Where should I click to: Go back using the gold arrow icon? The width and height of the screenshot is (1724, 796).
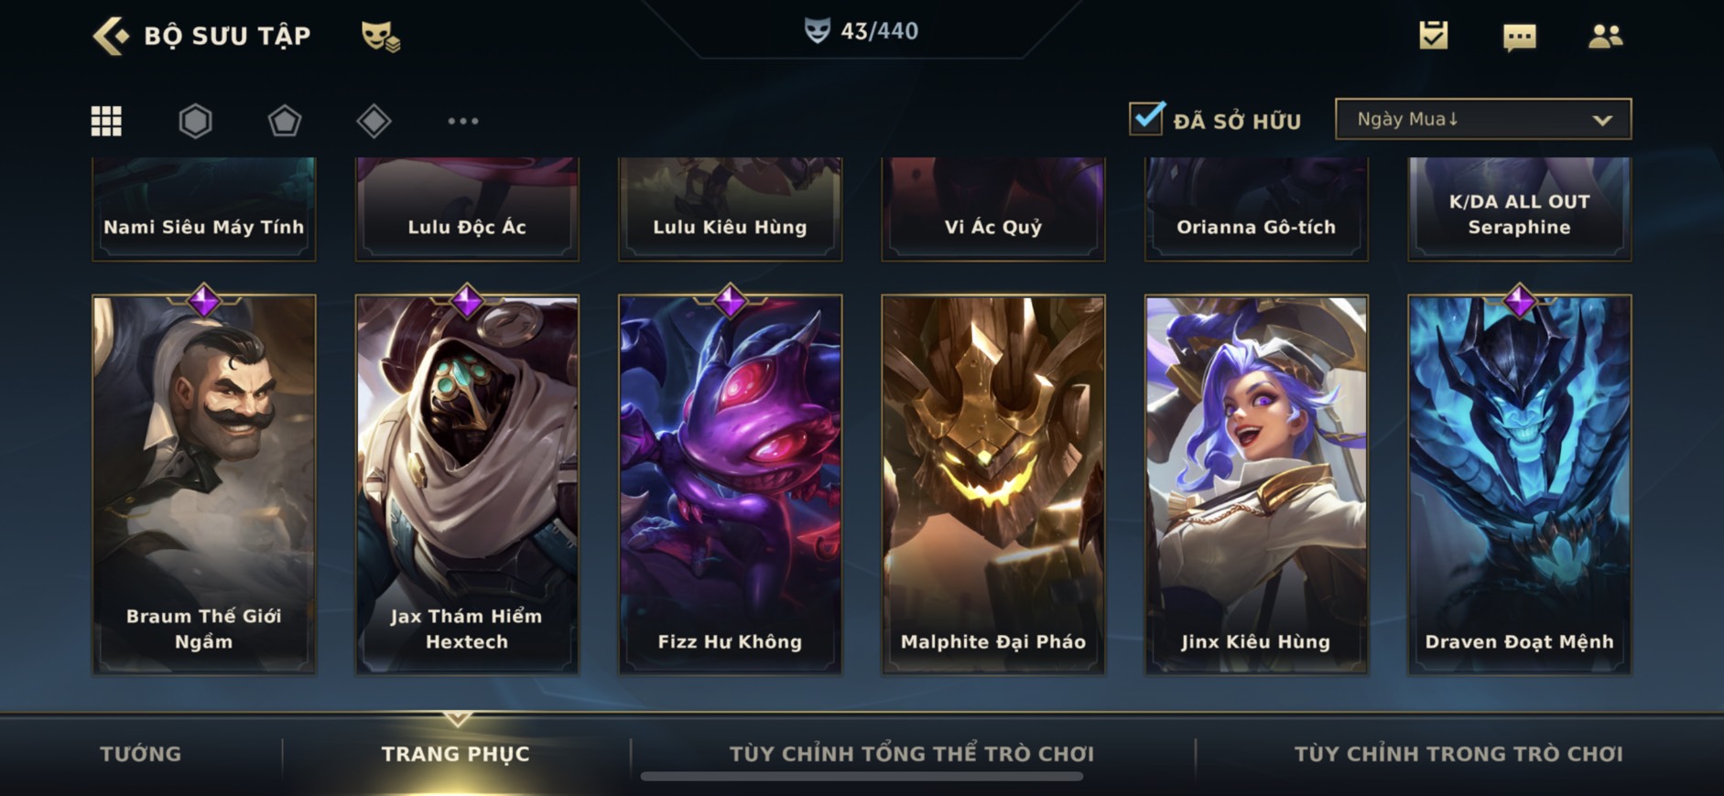111,36
